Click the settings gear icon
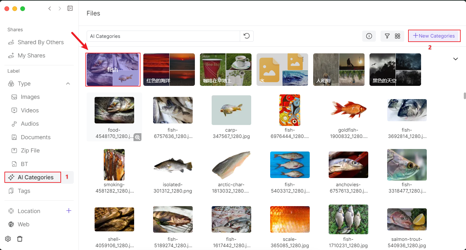The width and height of the screenshot is (466, 250). (x=8, y=239)
